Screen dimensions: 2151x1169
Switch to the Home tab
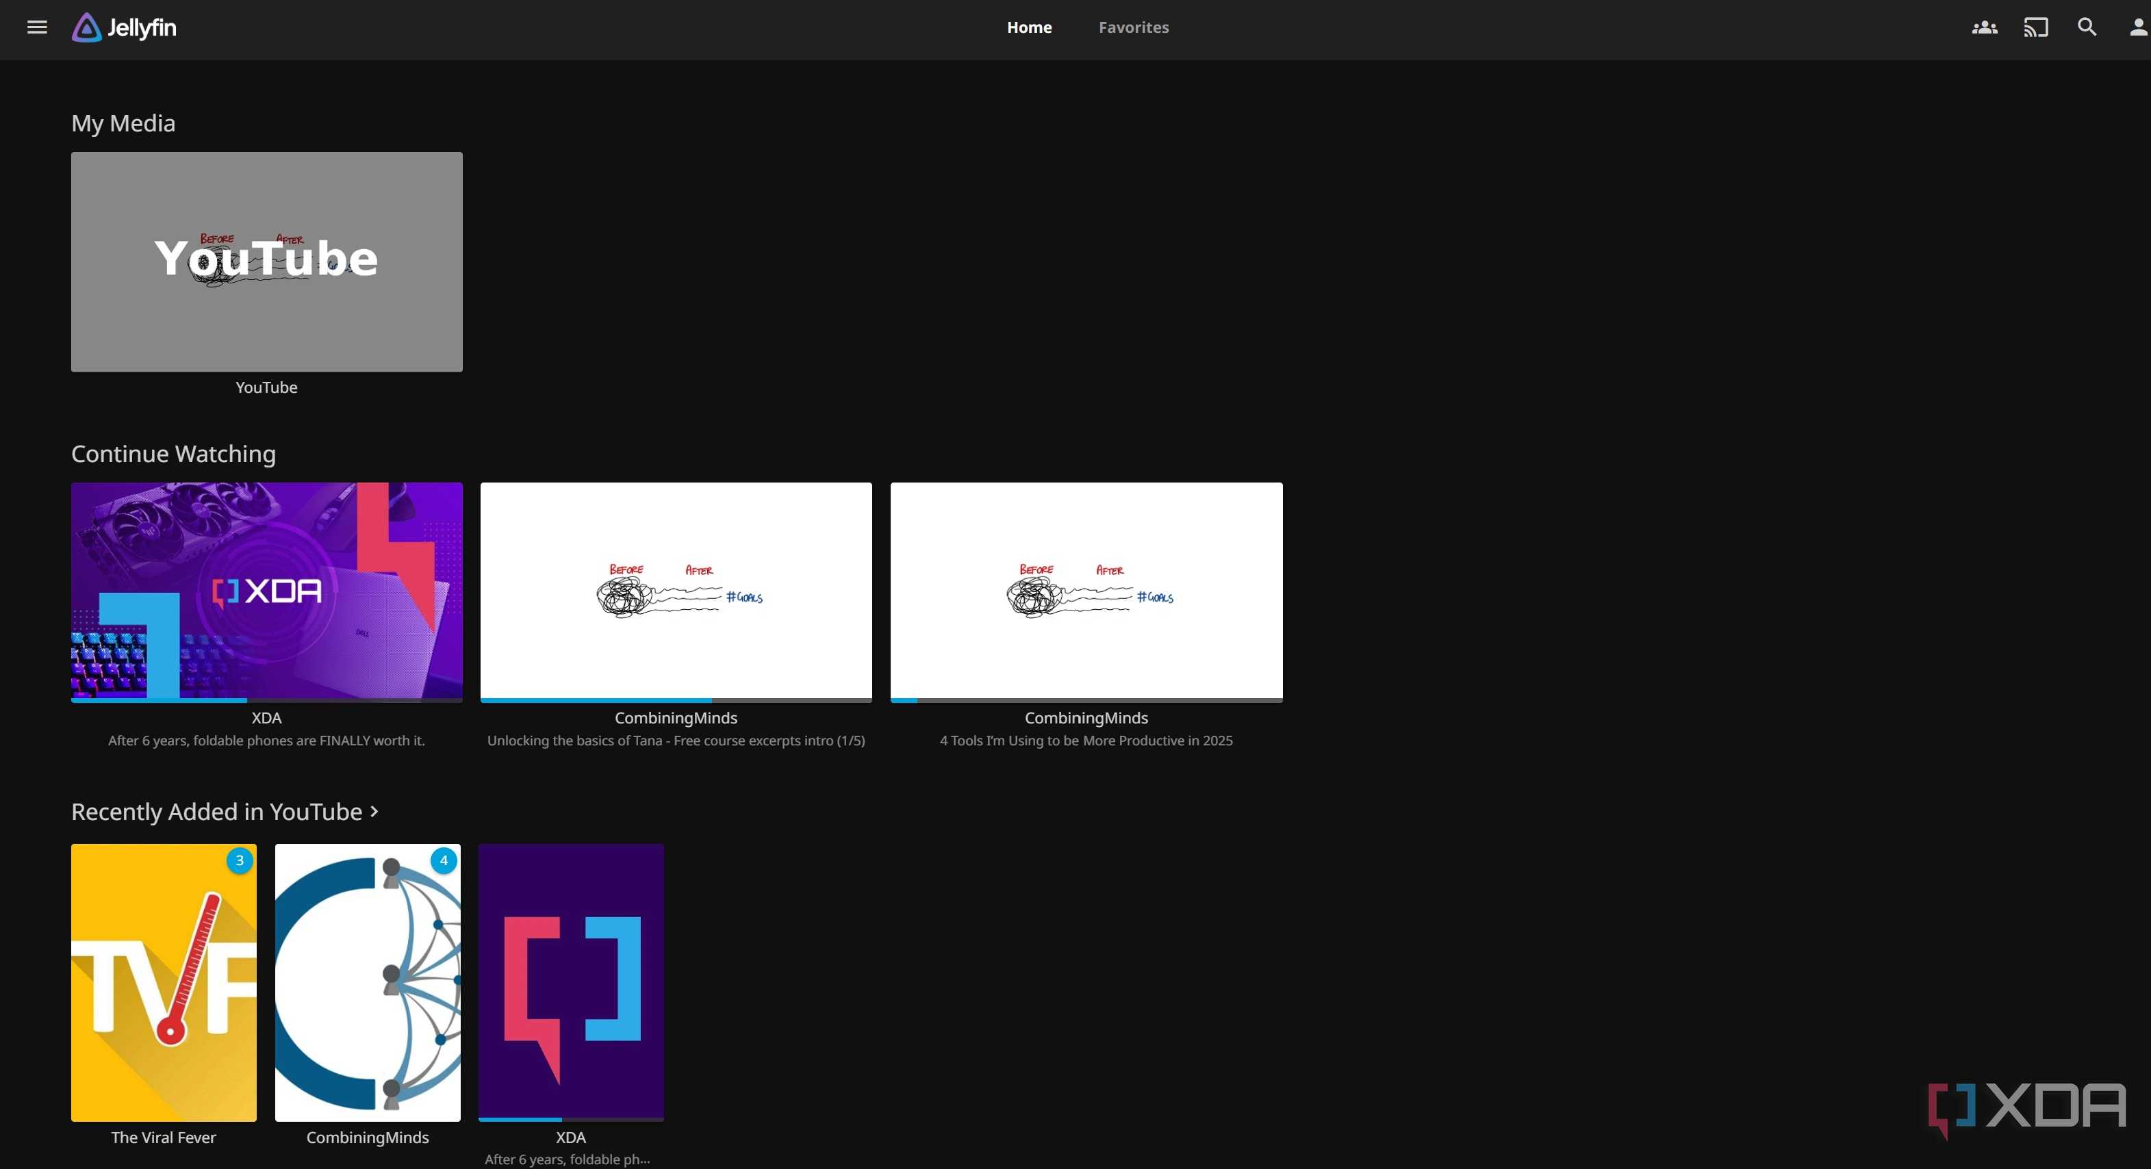click(1029, 27)
